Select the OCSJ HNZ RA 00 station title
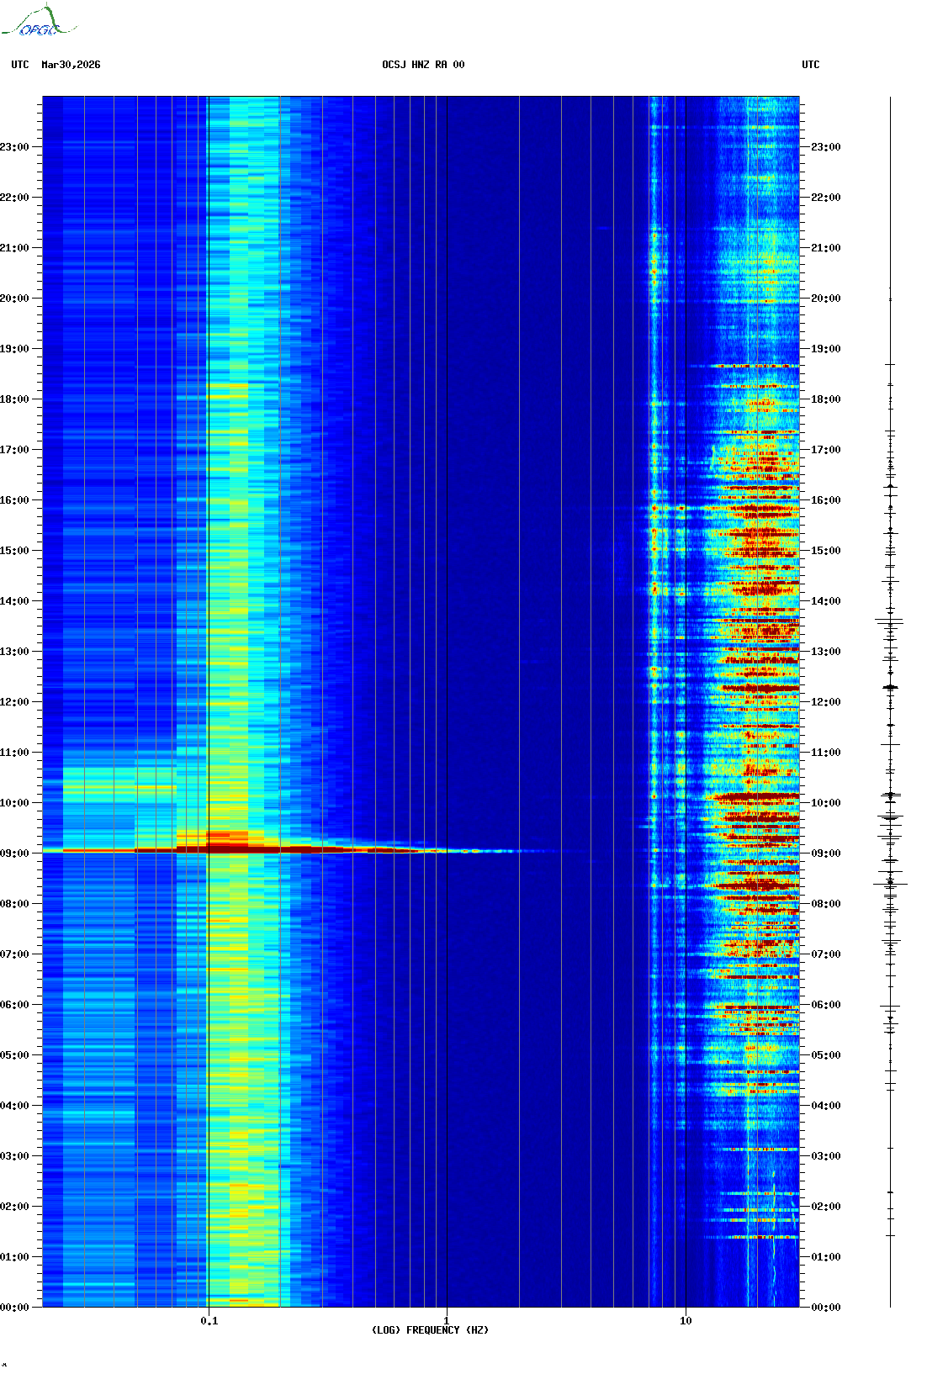The width and height of the screenshot is (927, 1374). [x=423, y=65]
